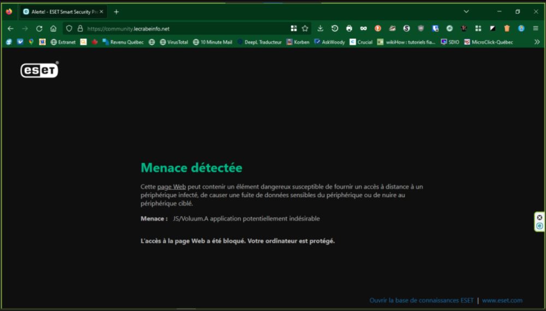Bookmark this page with the star
The image size is (546, 311).
(305, 28)
